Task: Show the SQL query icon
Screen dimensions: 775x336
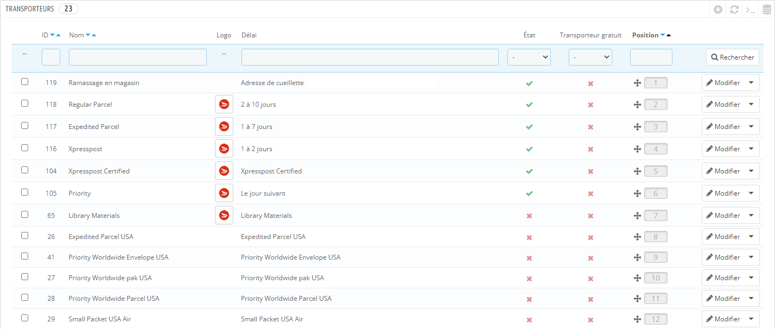Action: (x=751, y=9)
